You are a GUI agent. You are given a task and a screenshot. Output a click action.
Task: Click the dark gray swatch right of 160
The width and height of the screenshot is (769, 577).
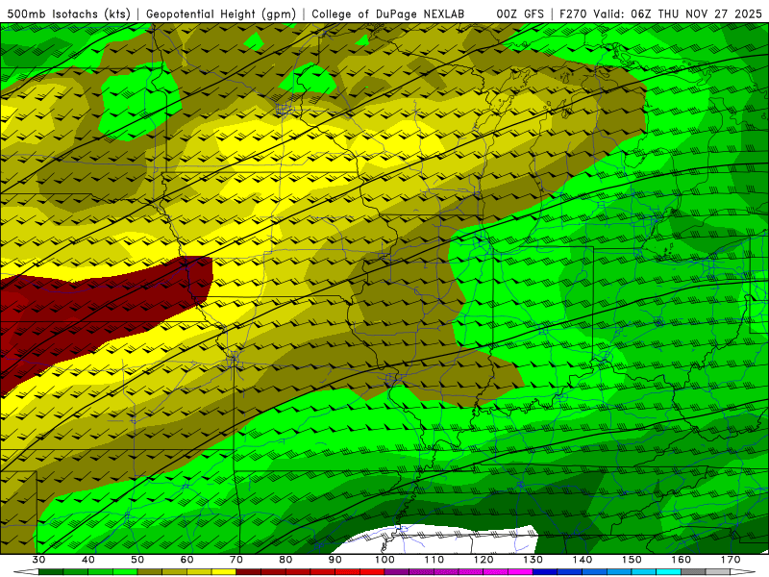(x=693, y=572)
